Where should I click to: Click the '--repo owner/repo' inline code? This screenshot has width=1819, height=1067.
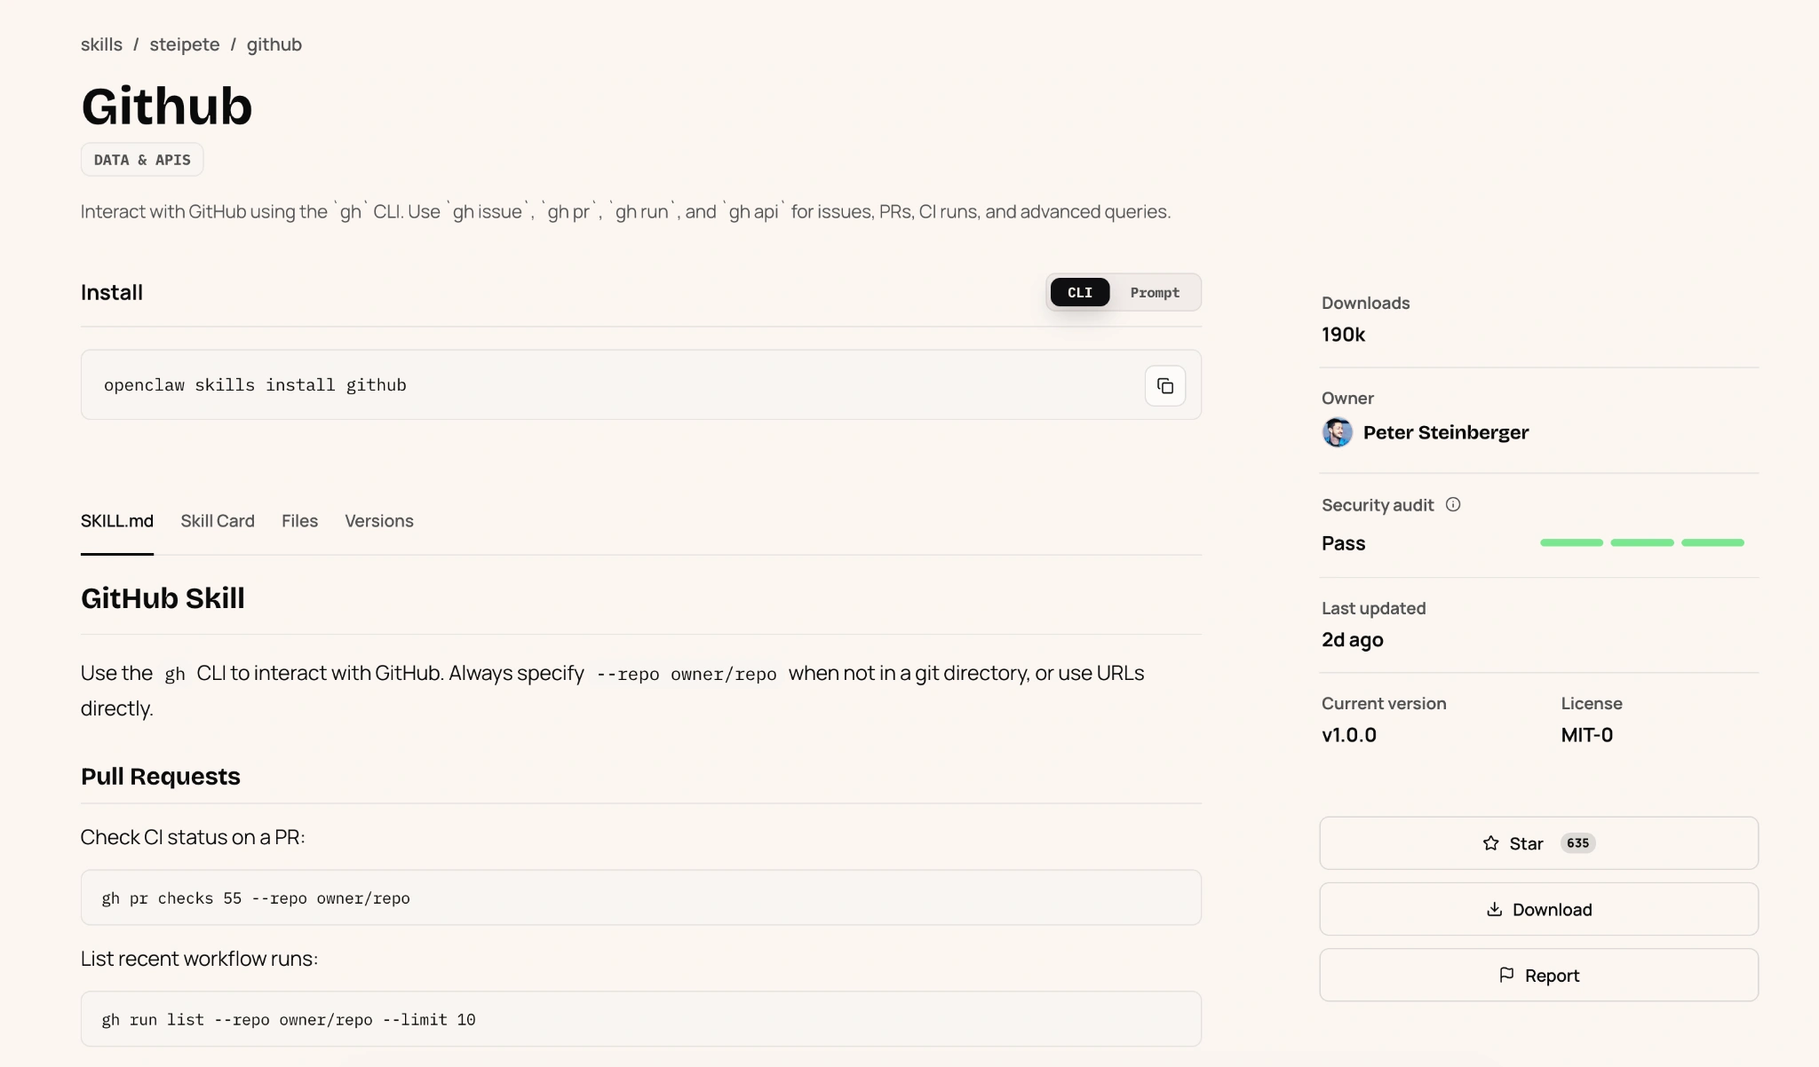(x=687, y=674)
